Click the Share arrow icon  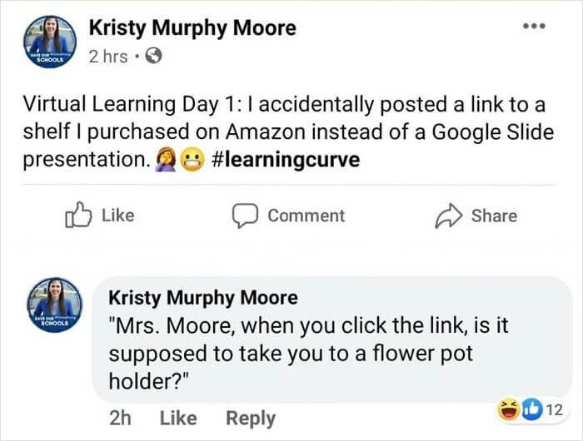tap(449, 216)
